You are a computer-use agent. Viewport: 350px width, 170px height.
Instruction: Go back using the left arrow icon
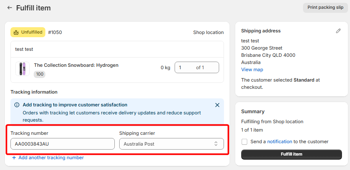(x=10, y=8)
